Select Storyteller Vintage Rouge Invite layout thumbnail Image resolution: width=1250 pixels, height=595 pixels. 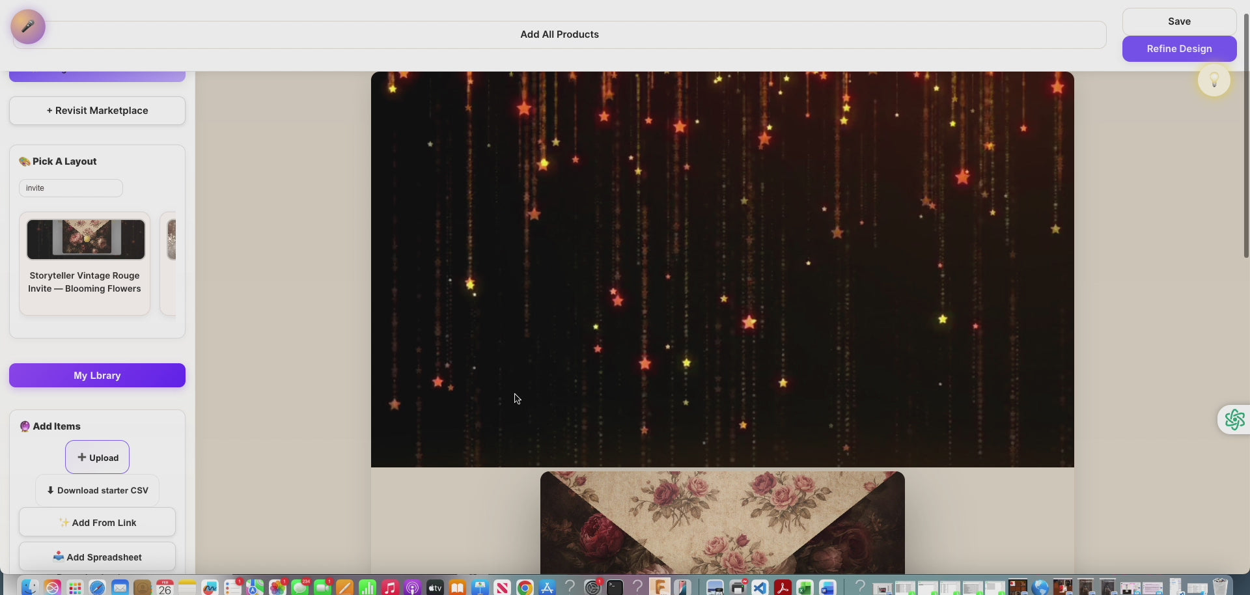[x=85, y=240]
